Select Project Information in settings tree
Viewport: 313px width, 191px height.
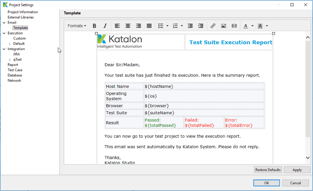point(23,12)
